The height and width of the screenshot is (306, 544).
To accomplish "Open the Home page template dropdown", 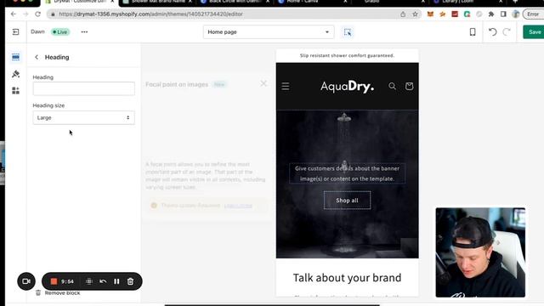I will (269, 32).
